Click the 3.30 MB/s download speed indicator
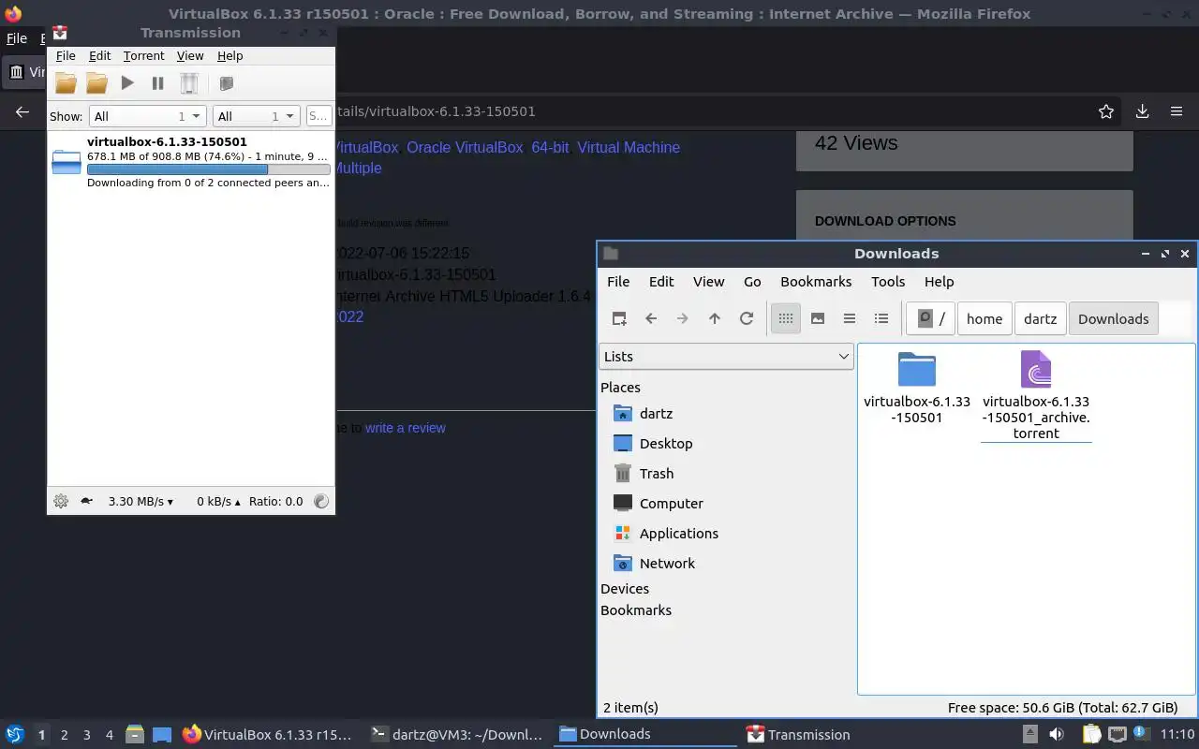 tap(141, 501)
